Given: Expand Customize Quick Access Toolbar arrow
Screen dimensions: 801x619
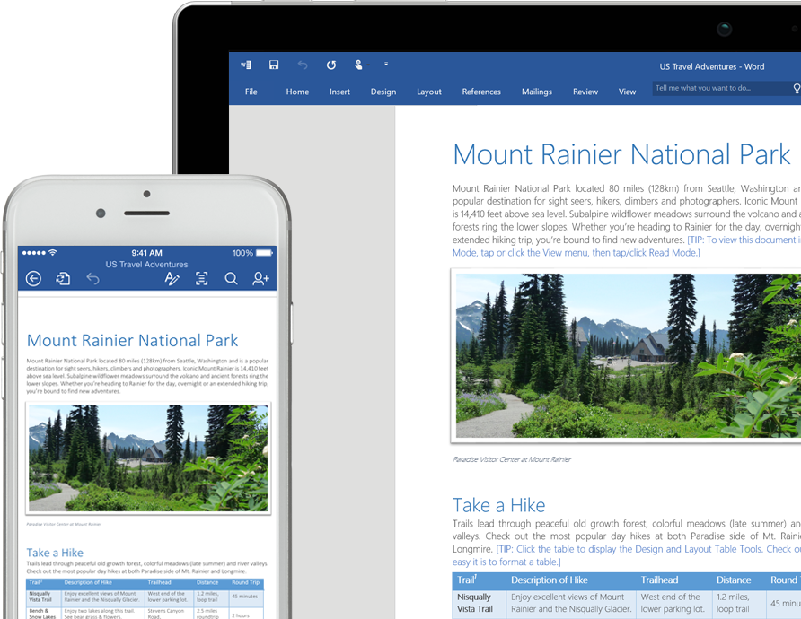Looking at the screenshot, I should (x=386, y=65).
